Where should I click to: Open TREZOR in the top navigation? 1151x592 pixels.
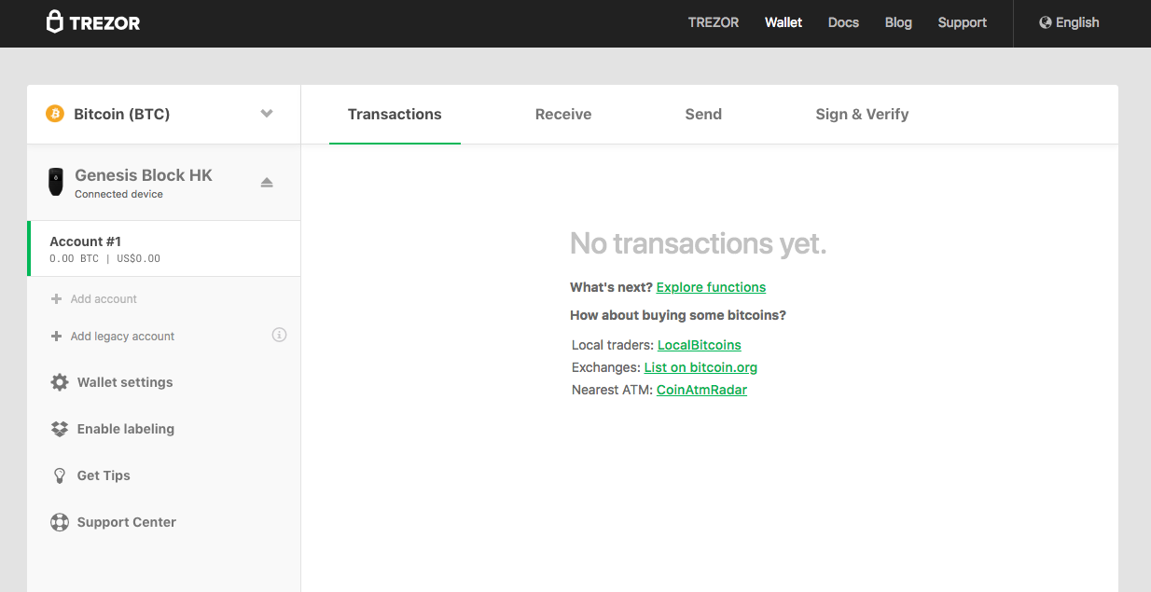click(714, 22)
